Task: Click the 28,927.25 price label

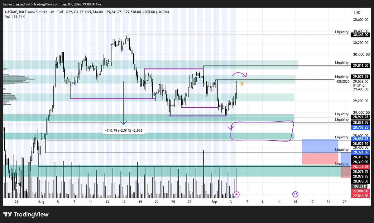Action: pos(361,117)
